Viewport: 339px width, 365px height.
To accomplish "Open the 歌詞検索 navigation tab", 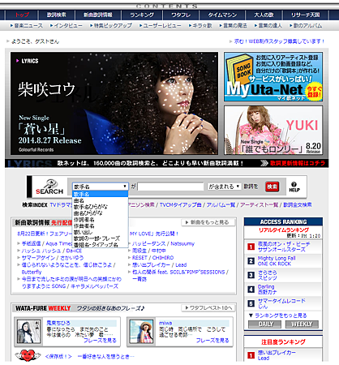I will (56, 15).
